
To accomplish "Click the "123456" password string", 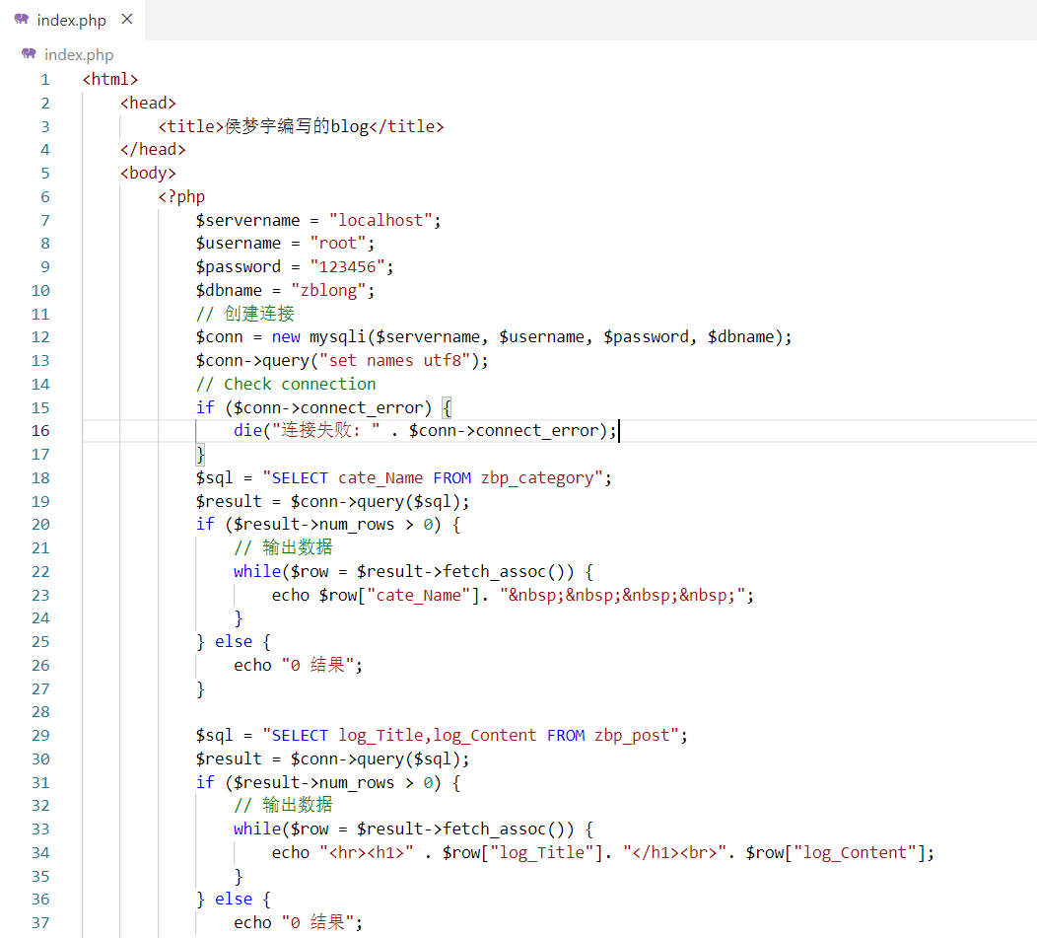I will 347,266.
